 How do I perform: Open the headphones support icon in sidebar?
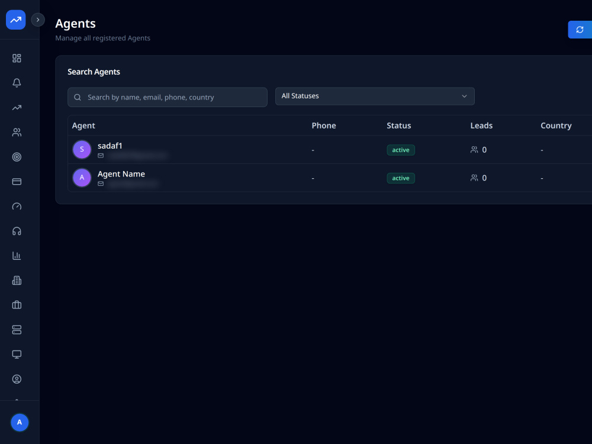point(17,231)
